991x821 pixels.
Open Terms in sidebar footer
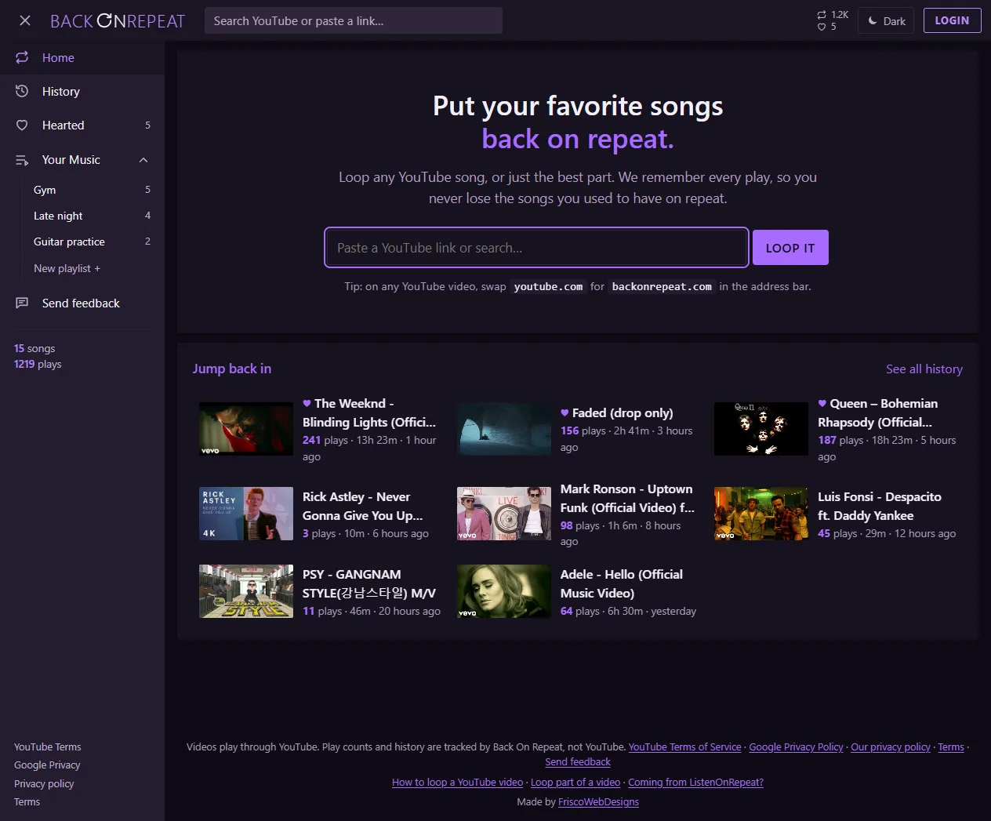(27, 801)
